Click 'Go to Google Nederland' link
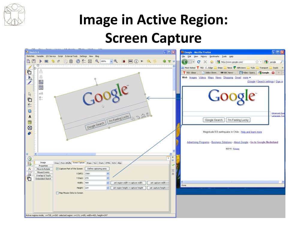The width and height of the screenshot is (307, 230). coord(264,142)
